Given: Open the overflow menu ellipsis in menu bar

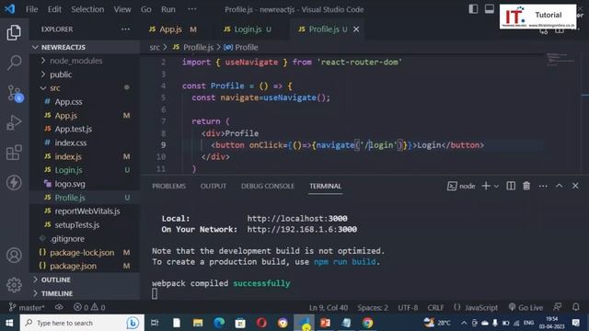Looking at the screenshot, I should tap(192, 9).
